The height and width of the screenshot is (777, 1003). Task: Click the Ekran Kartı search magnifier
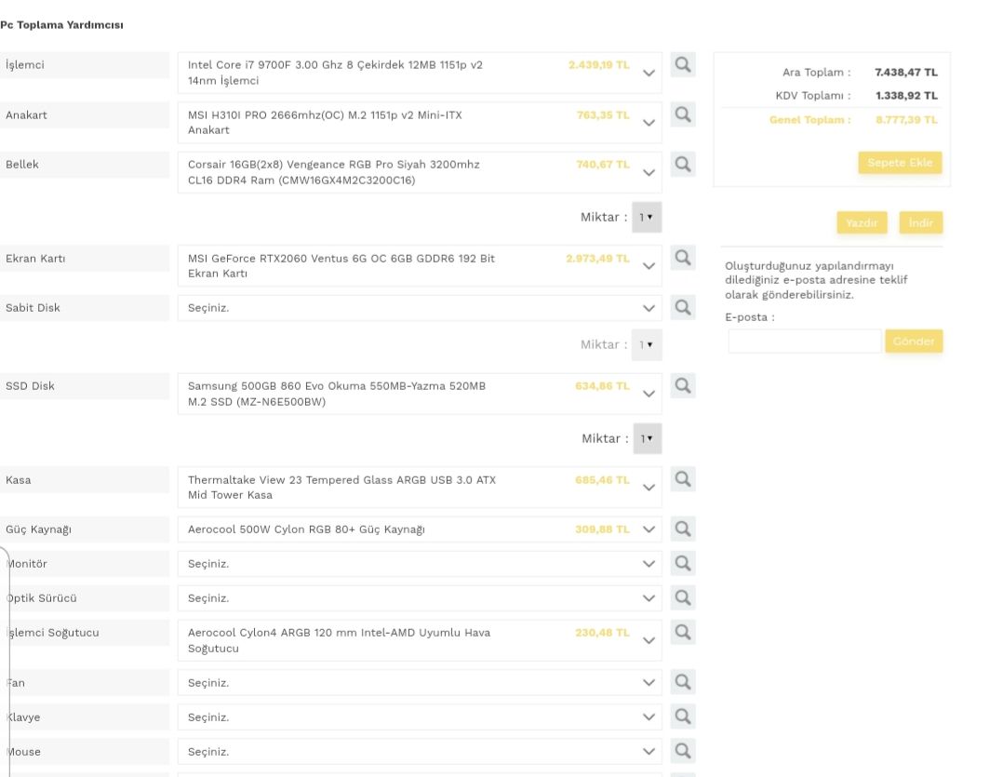tap(683, 258)
